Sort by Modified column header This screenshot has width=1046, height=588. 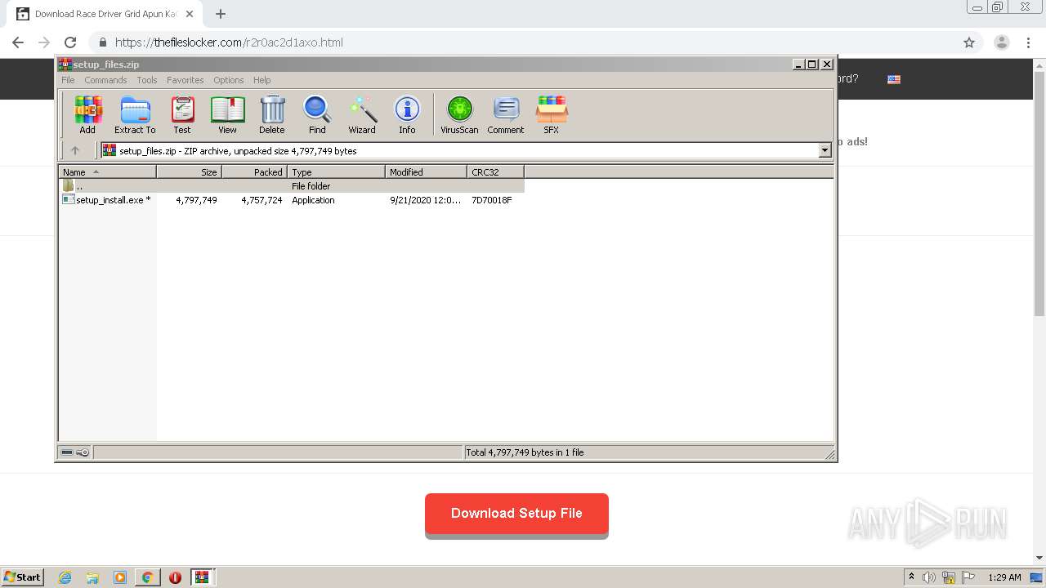(426, 172)
